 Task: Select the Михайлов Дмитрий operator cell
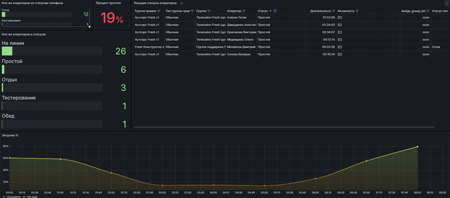click(241, 47)
